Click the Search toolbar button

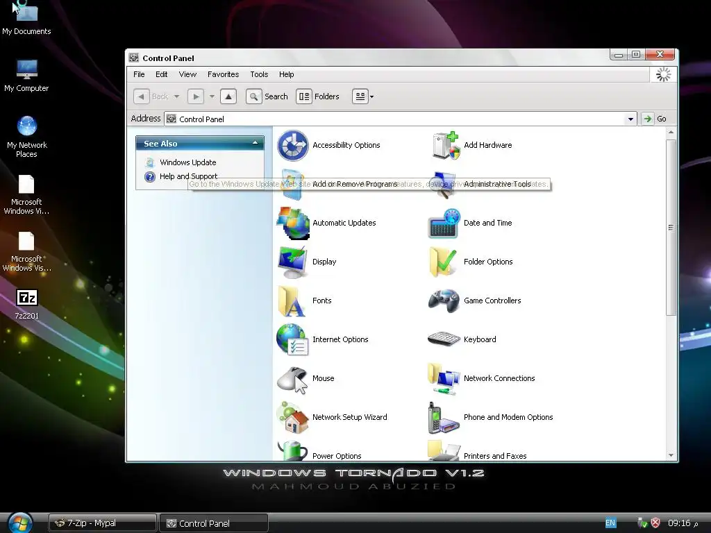[267, 96]
